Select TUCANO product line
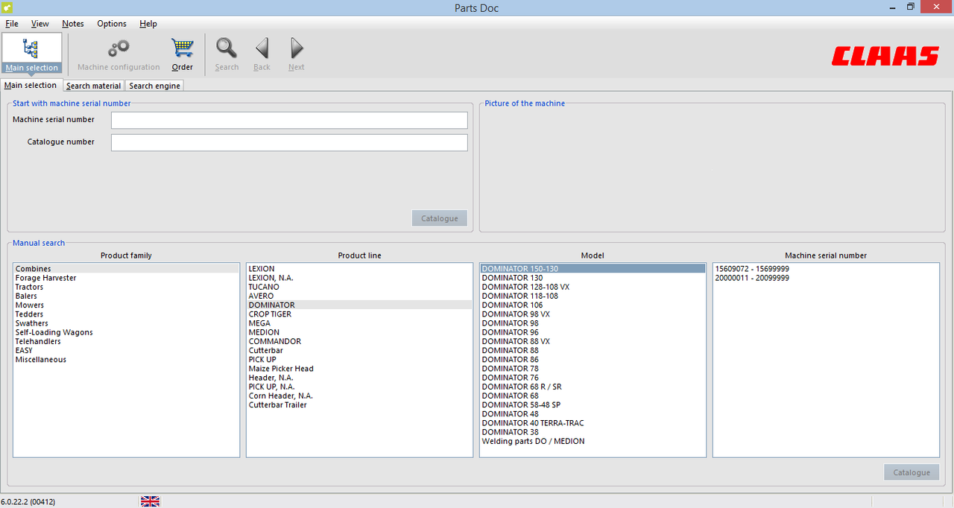954x508 pixels. (359, 287)
